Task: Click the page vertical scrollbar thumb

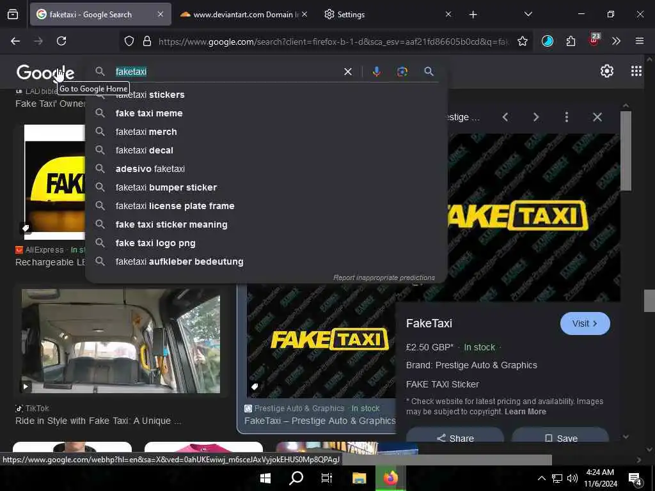Action: (649, 300)
